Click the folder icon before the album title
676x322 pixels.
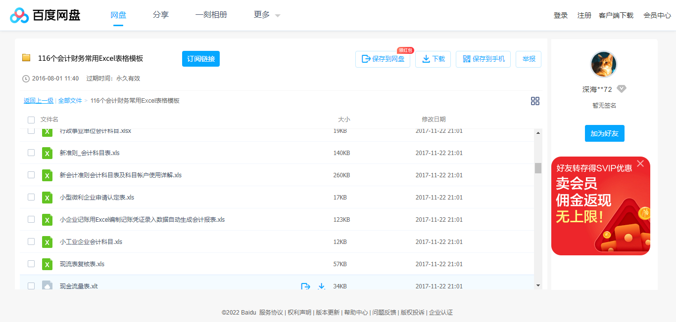[26, 58]
